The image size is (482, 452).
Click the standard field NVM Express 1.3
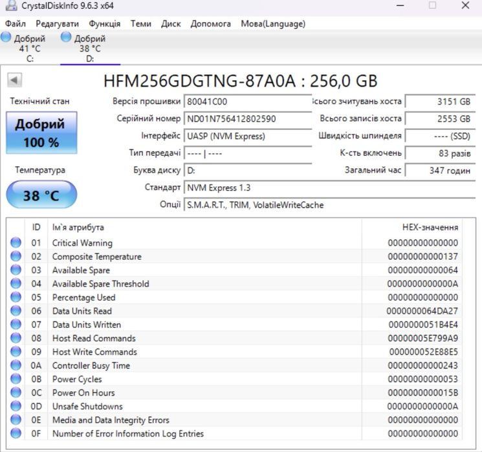point(329,188)
